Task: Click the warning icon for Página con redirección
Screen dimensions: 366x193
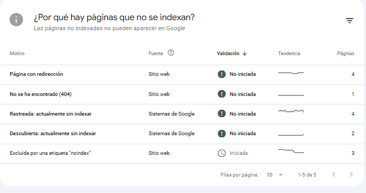Action: pos(221,74)
